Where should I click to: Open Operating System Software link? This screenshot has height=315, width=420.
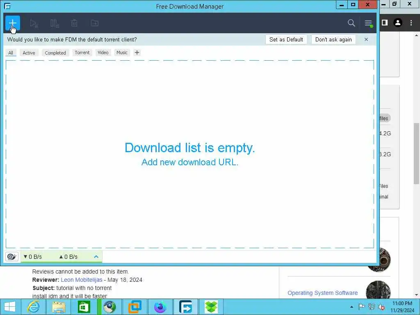tap(322, 293)
